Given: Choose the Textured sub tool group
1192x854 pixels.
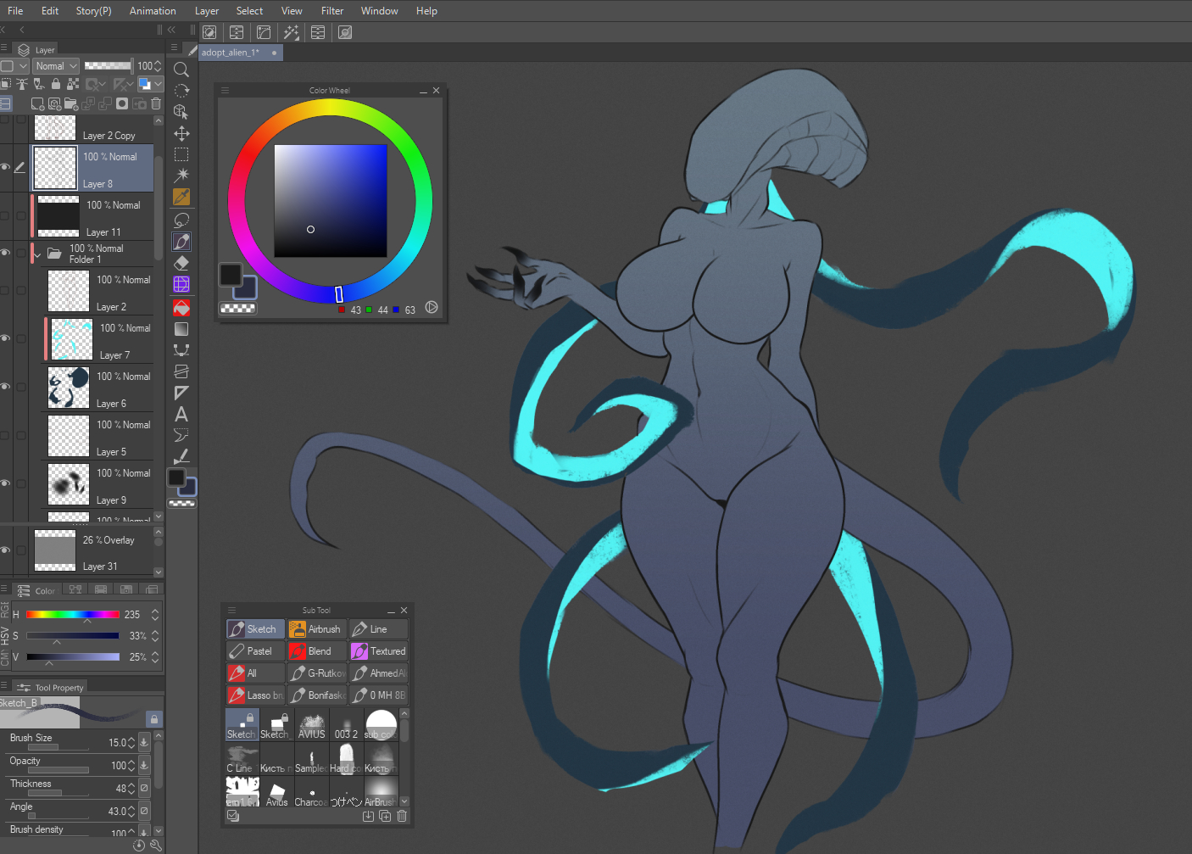Looking at the screenshot, I should pyautogui.click(x=379, y=651).
